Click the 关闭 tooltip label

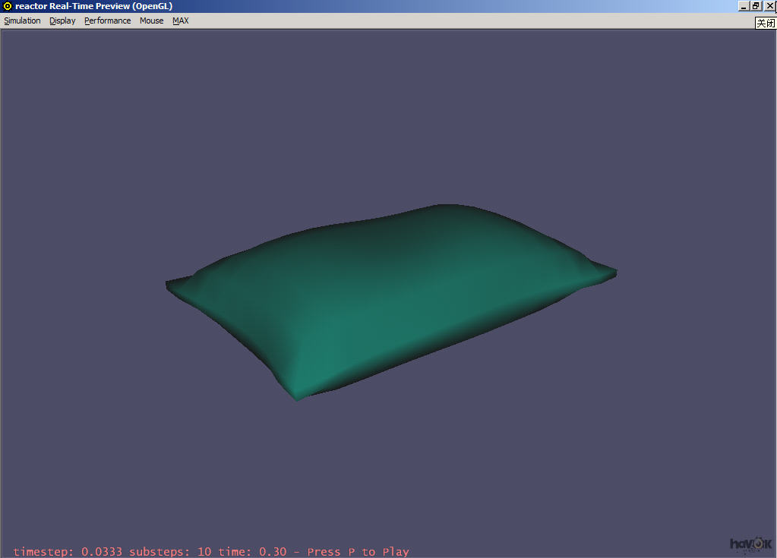(765, 23)
